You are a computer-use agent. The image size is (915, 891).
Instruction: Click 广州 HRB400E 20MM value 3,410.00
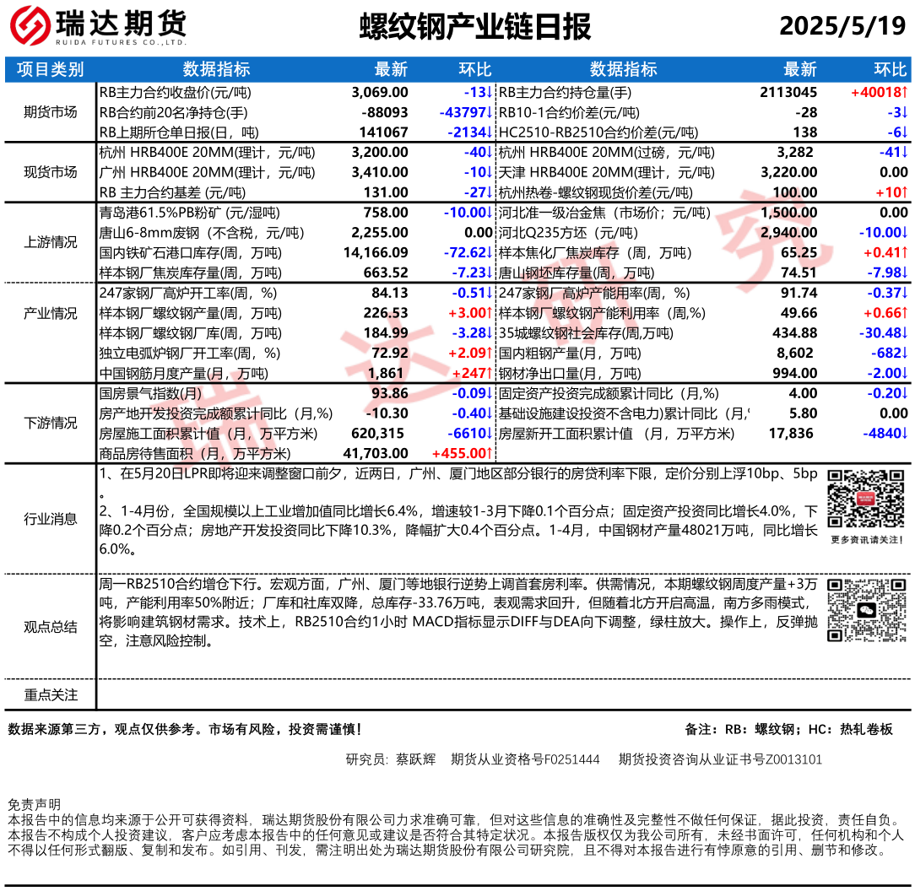pyautogui.click(x=380, y=173)
